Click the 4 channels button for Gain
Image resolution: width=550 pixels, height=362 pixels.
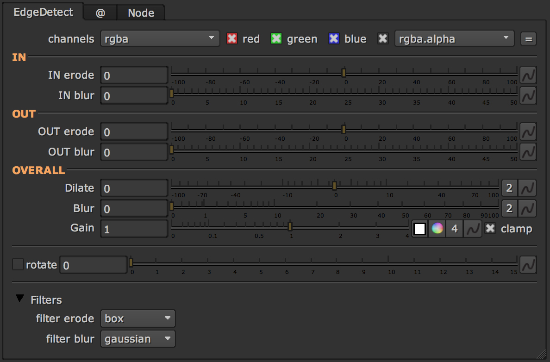tap(455, 229)
